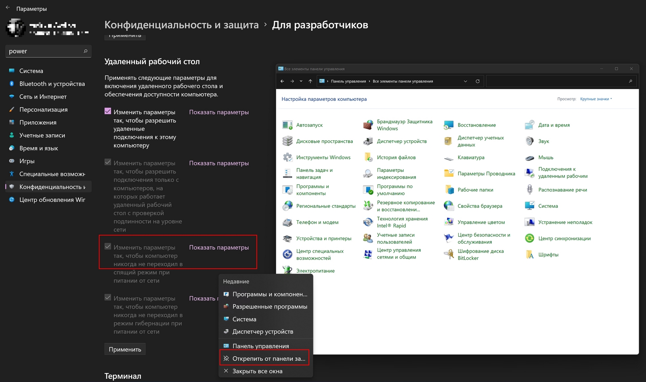
Task: Toggle checkbox never hibernate when plugged in
Action: click(x=108, y=297)
